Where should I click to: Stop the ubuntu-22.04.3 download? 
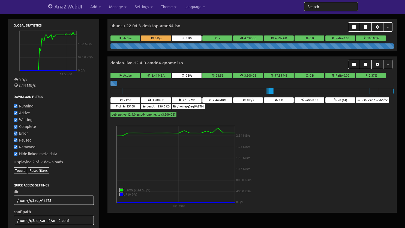pyautogui.click(x=366, y=27)
